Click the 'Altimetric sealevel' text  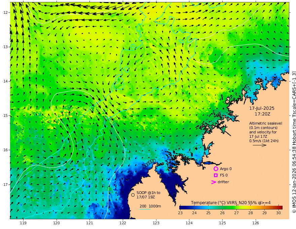tap(266, 123)
